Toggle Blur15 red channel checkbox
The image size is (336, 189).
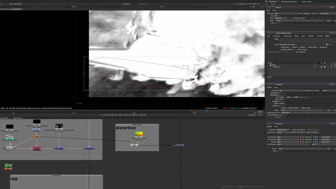coord(300,13)
